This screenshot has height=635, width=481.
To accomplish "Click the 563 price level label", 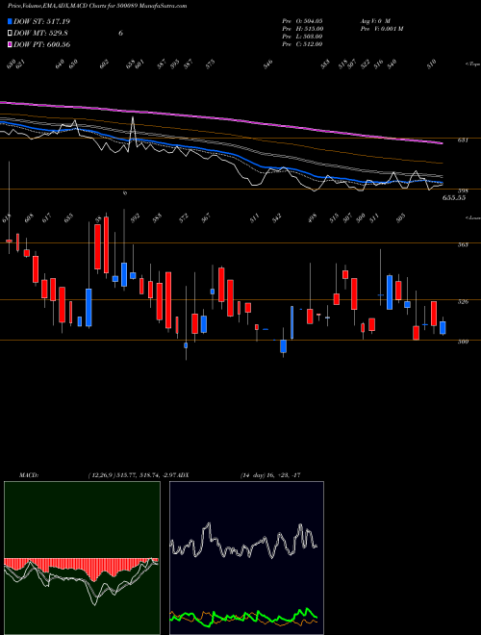I will [x=463, y=244].
